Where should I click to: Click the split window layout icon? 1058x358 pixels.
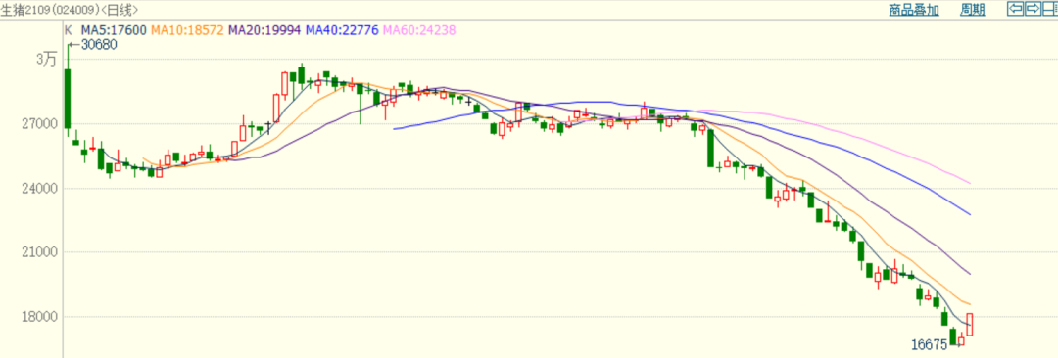coord(1050,9)
